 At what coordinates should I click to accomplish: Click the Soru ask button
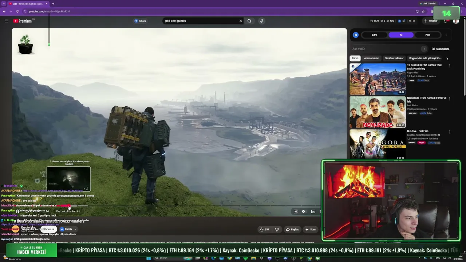[x=311, y=230]
